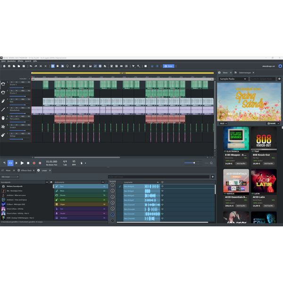
Task: Click the music note icon in the toolbar
Action: tap(79, 66)
